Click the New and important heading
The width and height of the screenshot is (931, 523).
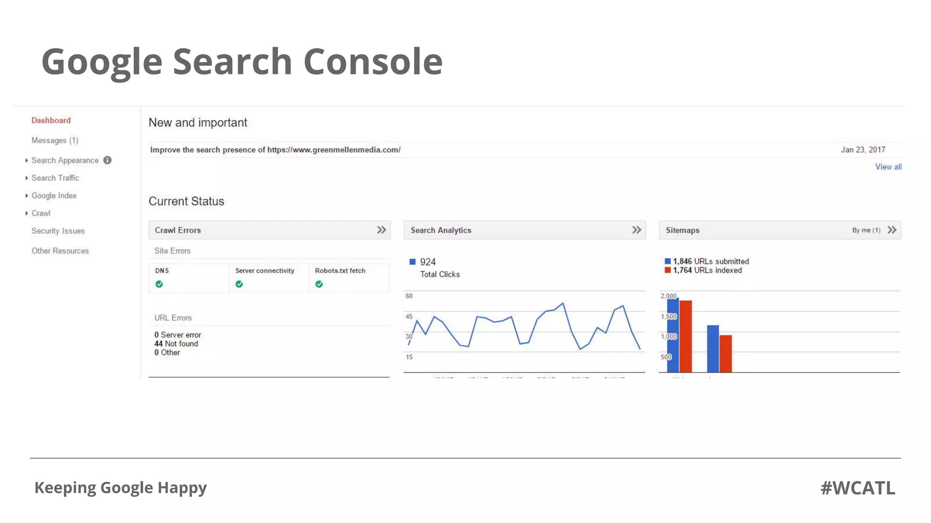pyautogui.click(x=198, y=123)
